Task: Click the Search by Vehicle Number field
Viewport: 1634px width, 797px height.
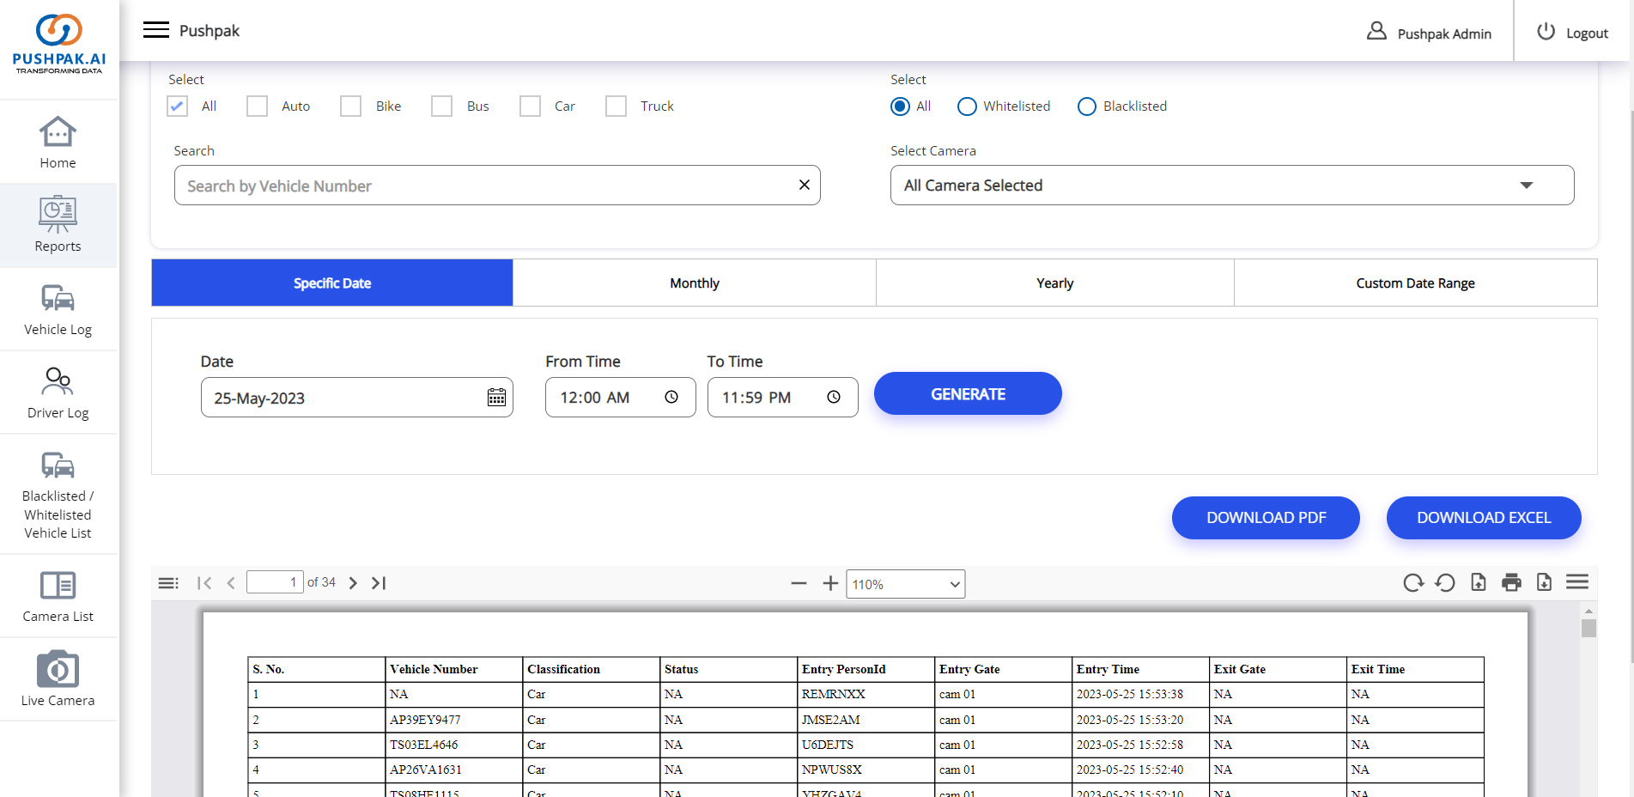Action: click(481, 186)
